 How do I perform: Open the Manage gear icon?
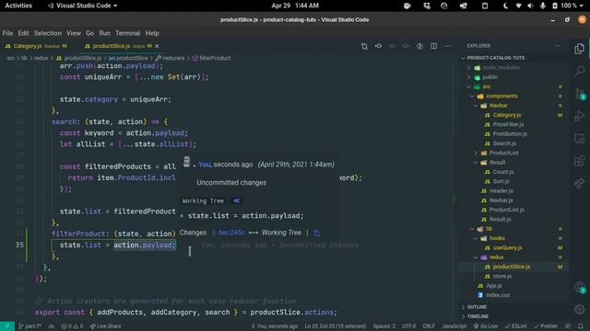pos(580,310)
